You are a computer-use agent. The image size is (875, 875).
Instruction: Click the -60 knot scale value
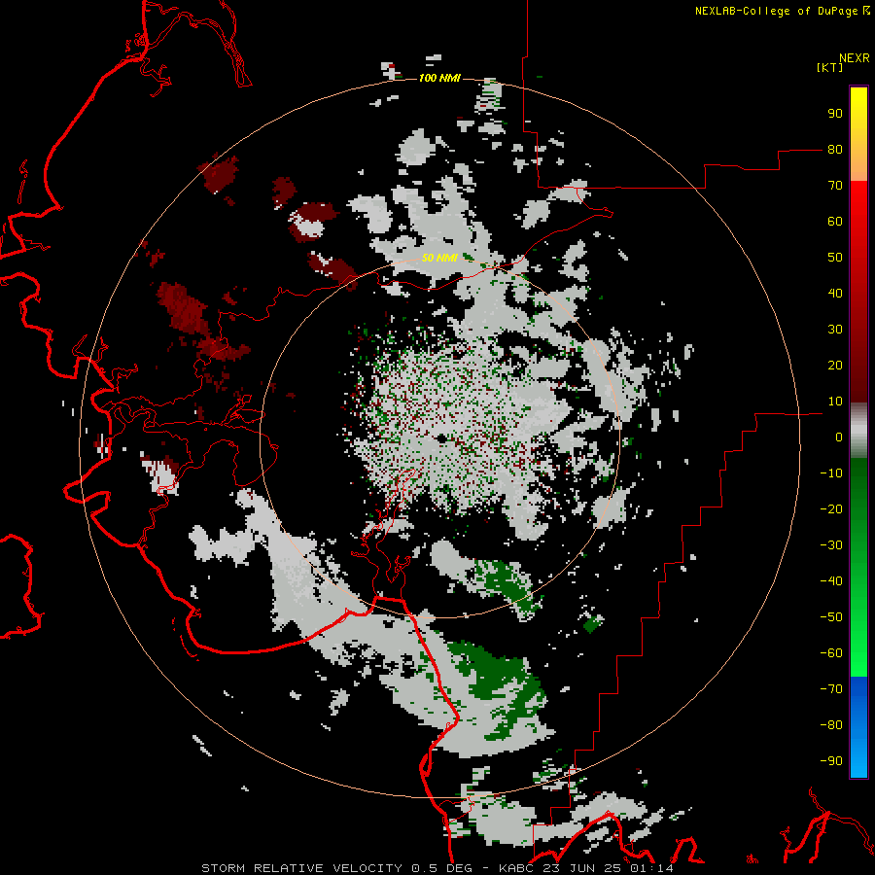click(831, 653)
